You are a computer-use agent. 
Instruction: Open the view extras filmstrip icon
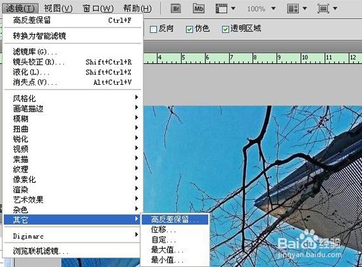(x=221, y=9)
